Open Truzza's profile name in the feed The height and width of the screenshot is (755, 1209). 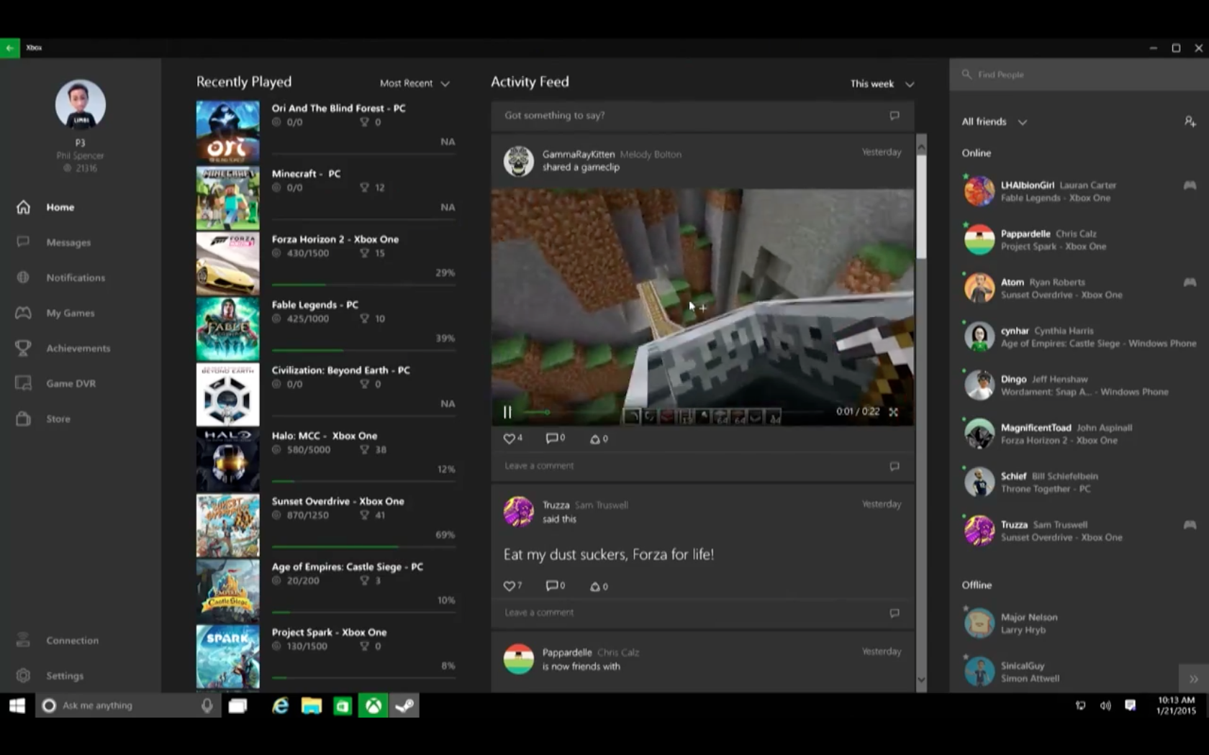tap(556, 505)
